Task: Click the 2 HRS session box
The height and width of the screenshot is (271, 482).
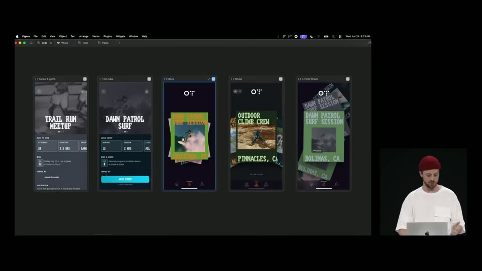Action: coord(133,146)
